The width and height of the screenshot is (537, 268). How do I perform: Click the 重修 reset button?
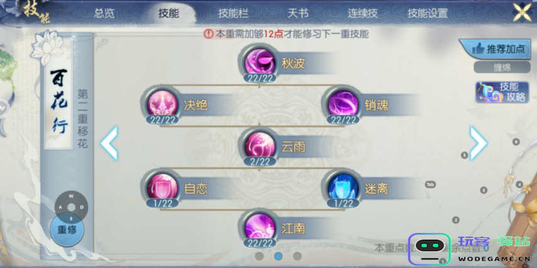click(x=67, y=230)
